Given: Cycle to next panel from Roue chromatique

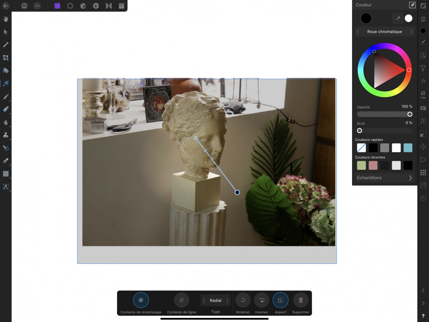Looking at the screenshot, I should tap(412, 31).
